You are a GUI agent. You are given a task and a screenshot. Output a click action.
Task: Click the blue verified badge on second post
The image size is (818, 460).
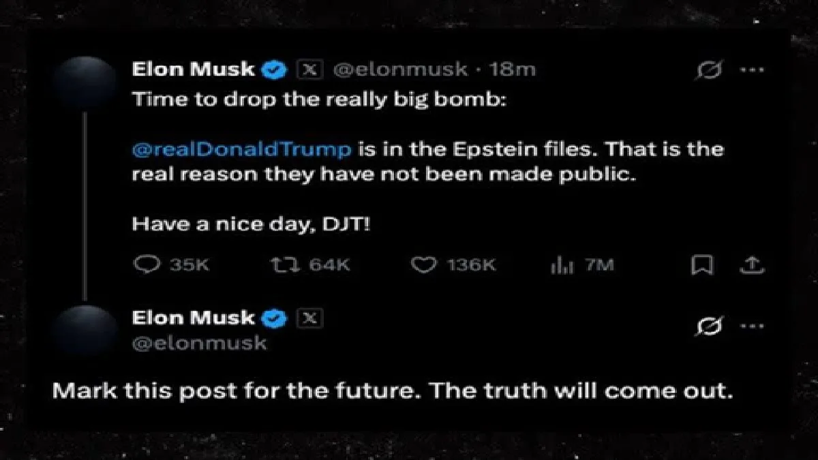(x=276, y=318)
